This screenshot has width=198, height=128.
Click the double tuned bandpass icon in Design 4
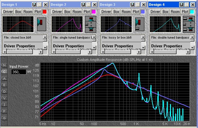[189, 24]
